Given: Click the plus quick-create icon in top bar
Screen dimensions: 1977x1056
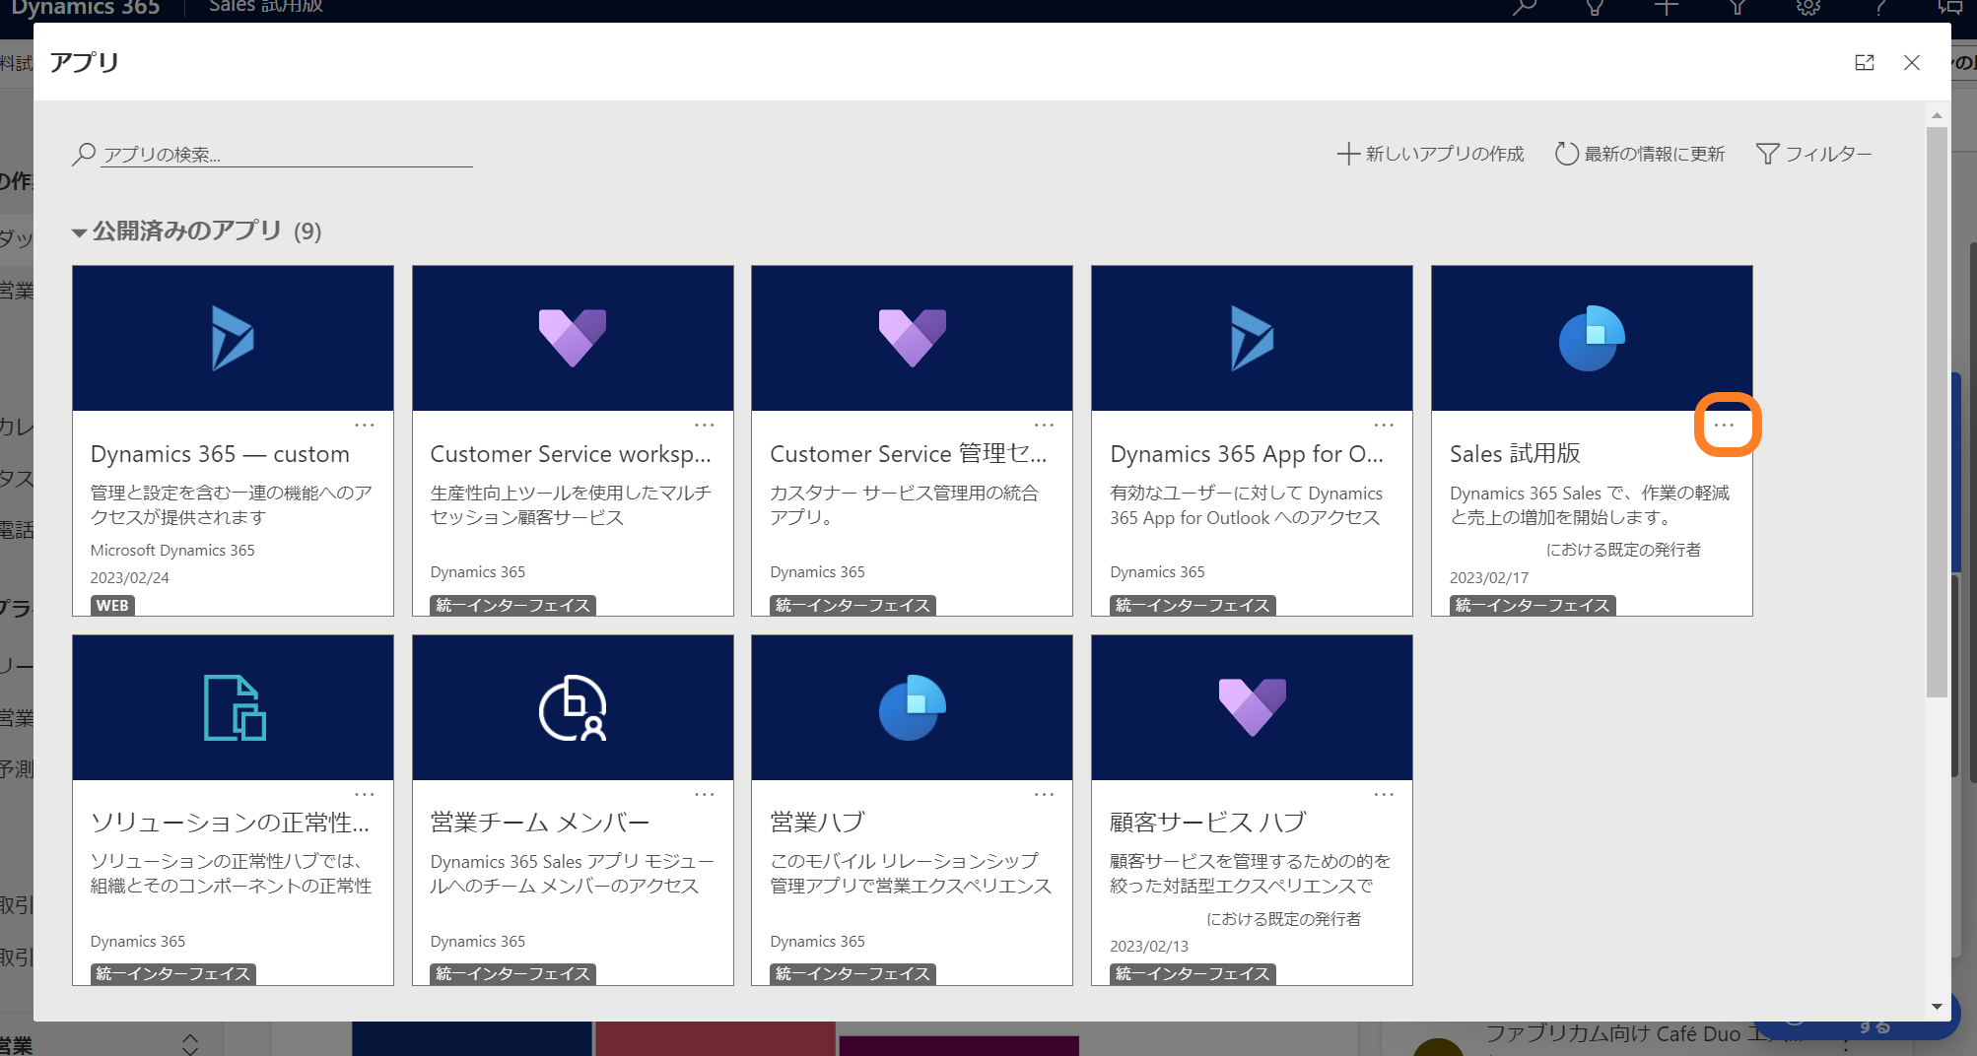Looking at the screenshot, I should [x=1667, y=8].
